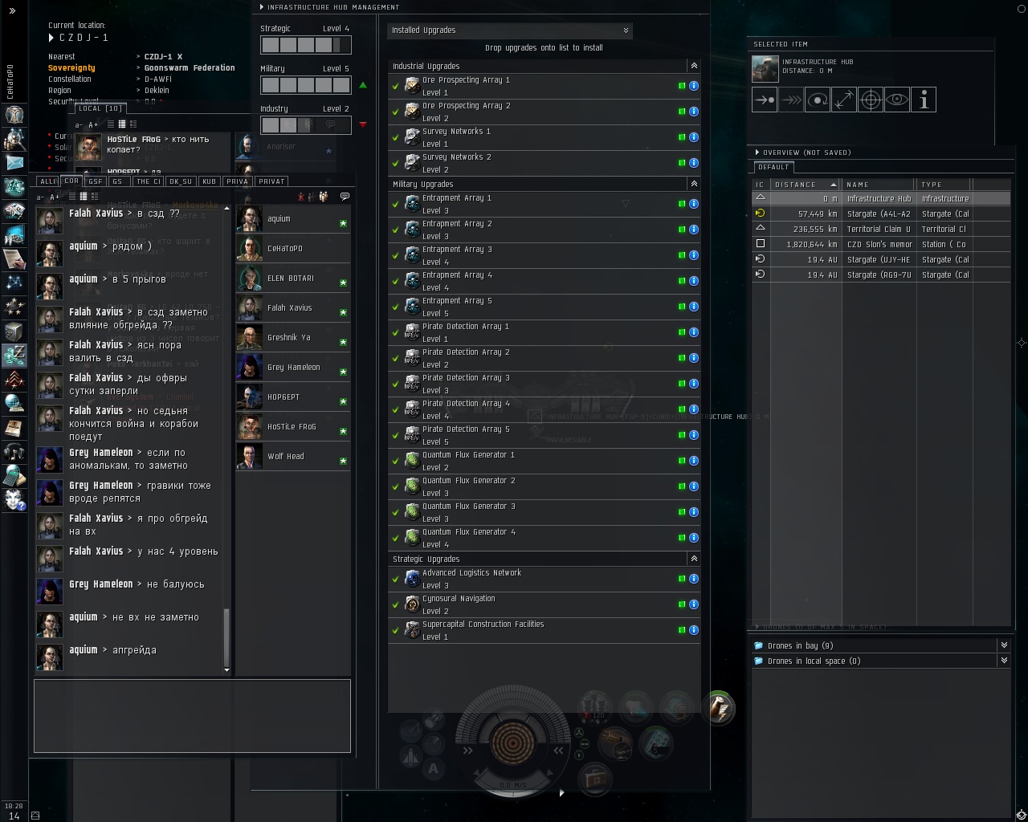Click Approach in the Selected Item panel
This screenshot has height=822, width=1028.
coord(765,100)
